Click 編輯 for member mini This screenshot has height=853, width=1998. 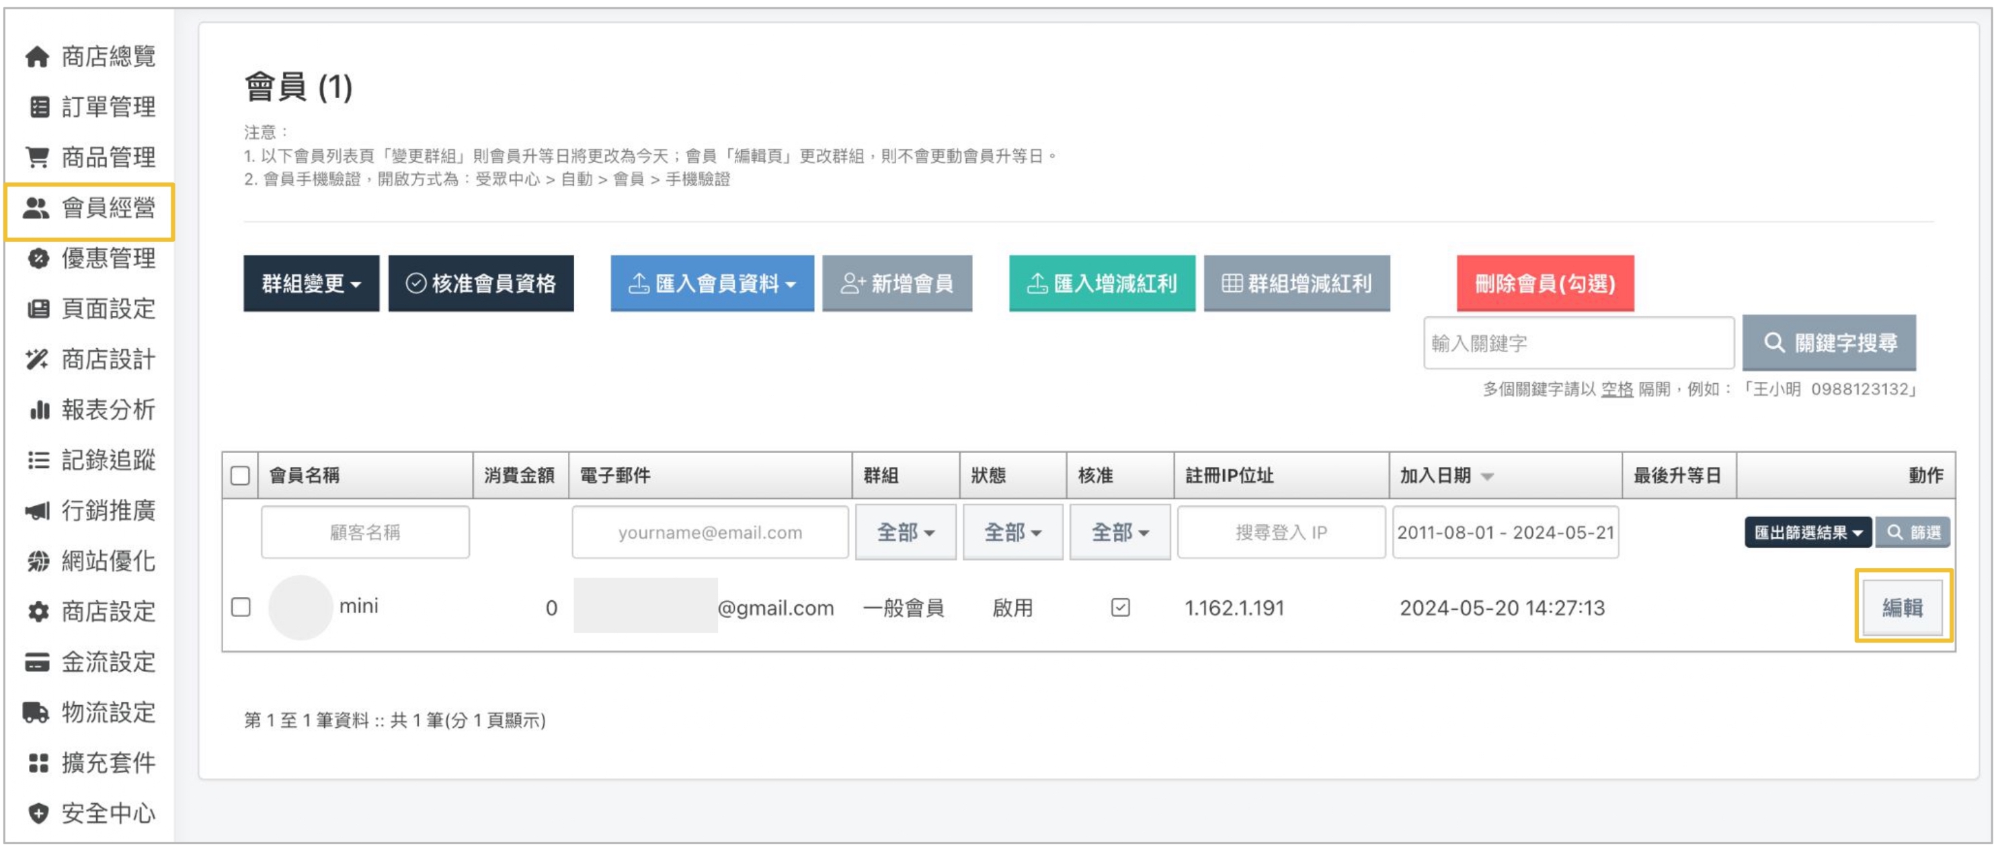pos(1902,607)
